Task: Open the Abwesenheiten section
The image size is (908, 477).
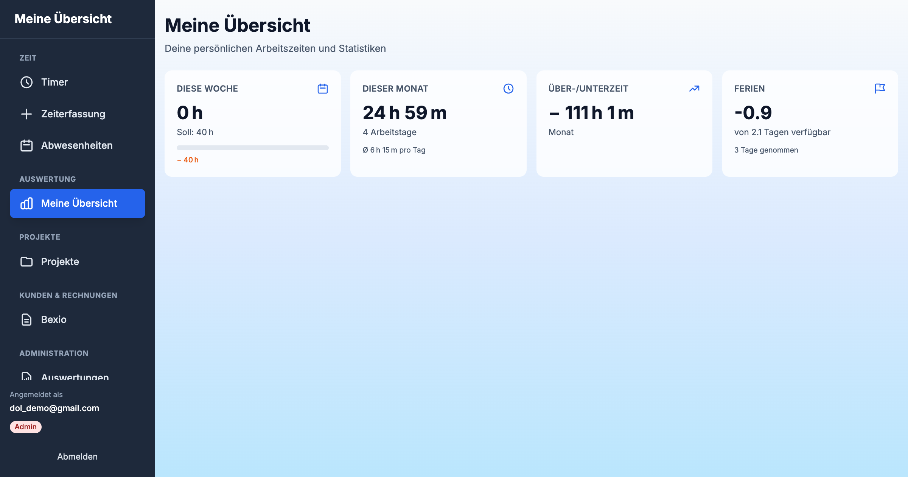Action: tap(76, 145)
